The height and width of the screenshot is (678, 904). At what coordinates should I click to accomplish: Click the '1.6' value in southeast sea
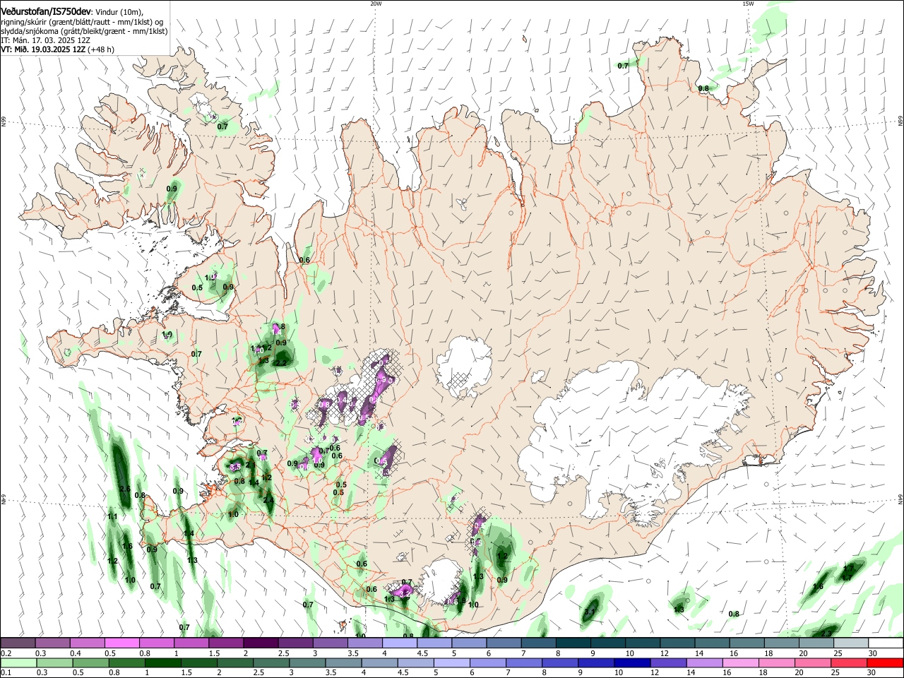(x=818, y=587)
